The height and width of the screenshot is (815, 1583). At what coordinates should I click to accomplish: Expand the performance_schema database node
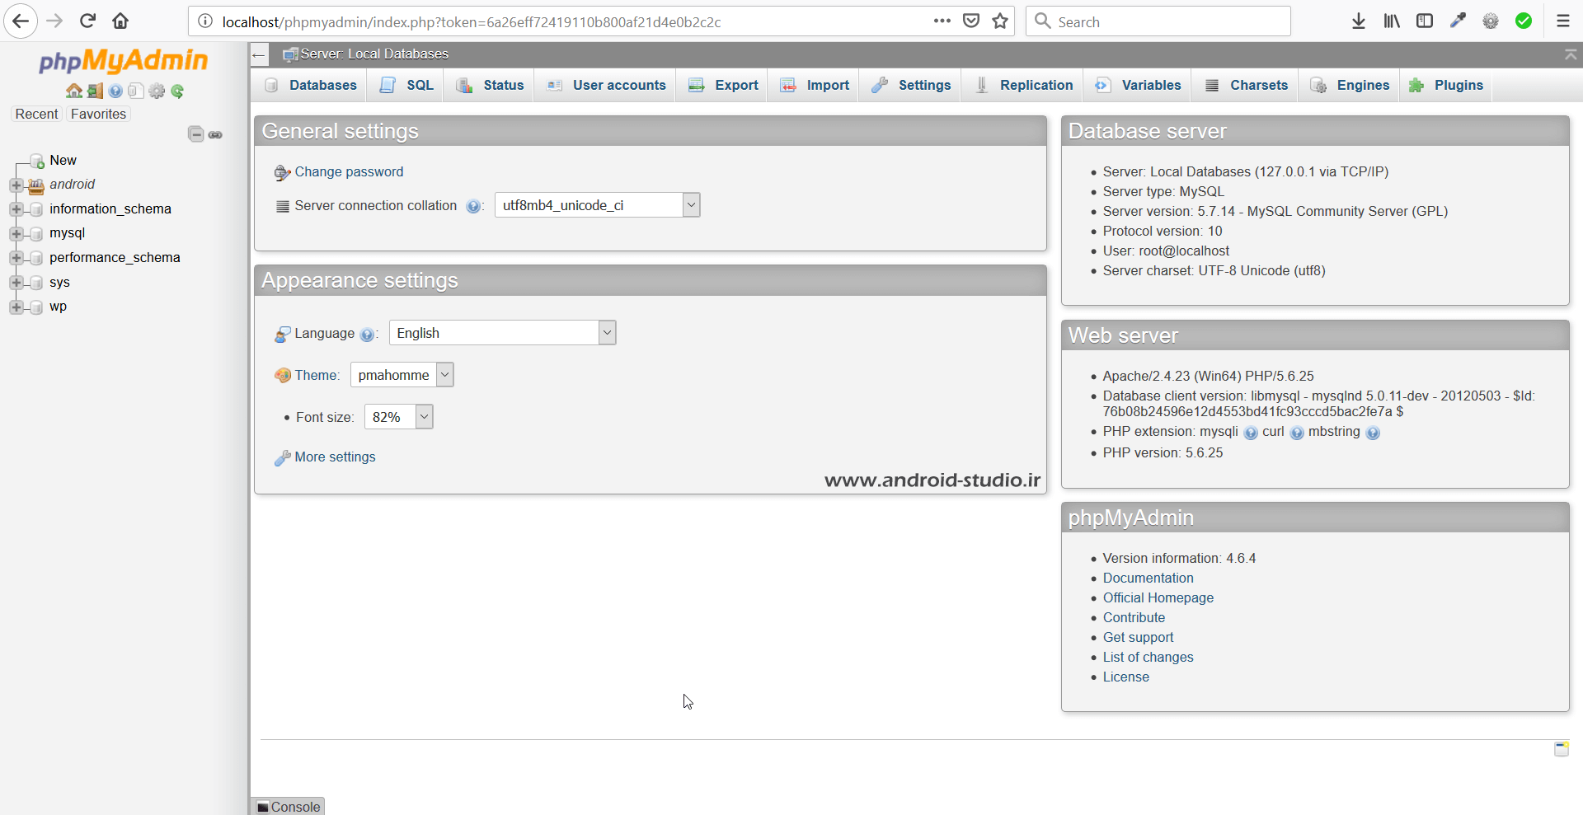click(x=16, y=258)
